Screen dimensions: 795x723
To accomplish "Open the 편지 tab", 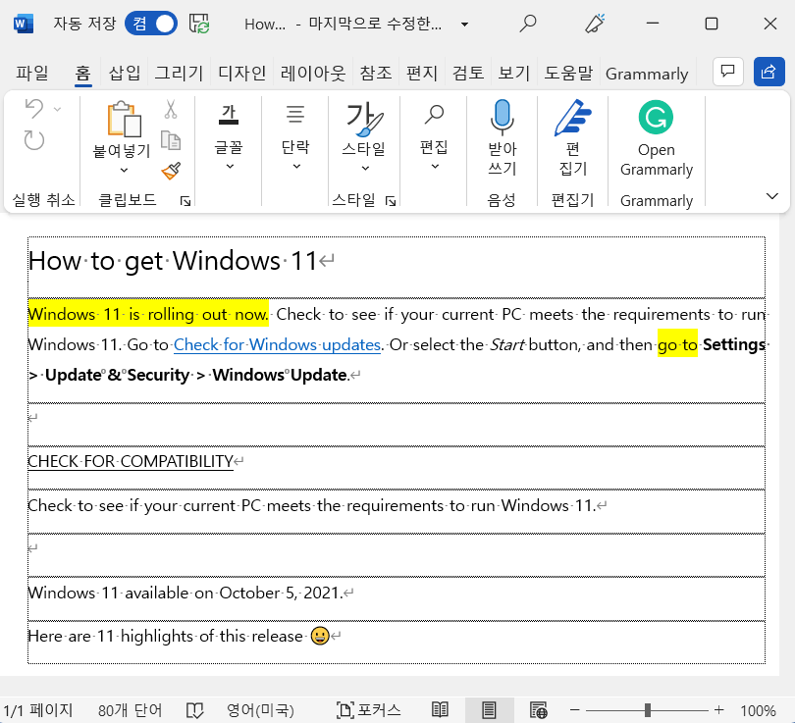I will point(421,73).
